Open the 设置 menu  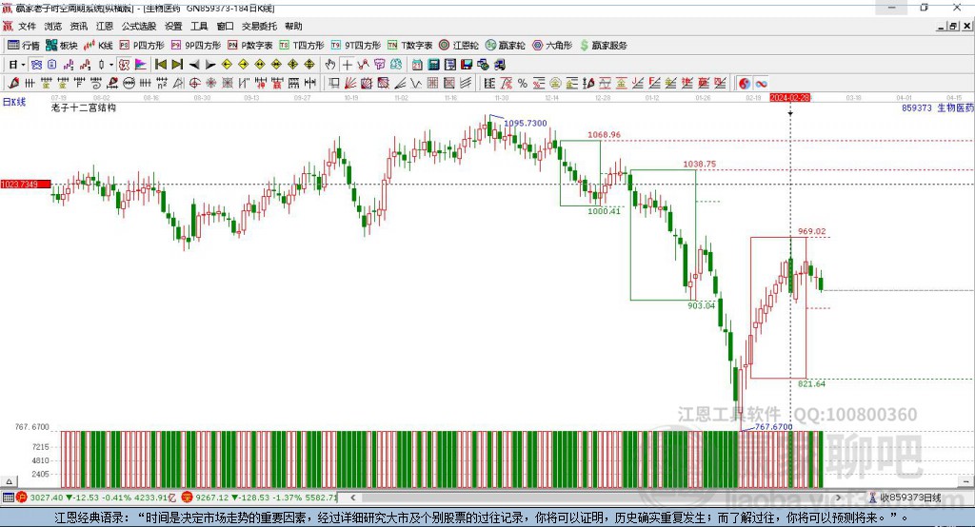173,26
